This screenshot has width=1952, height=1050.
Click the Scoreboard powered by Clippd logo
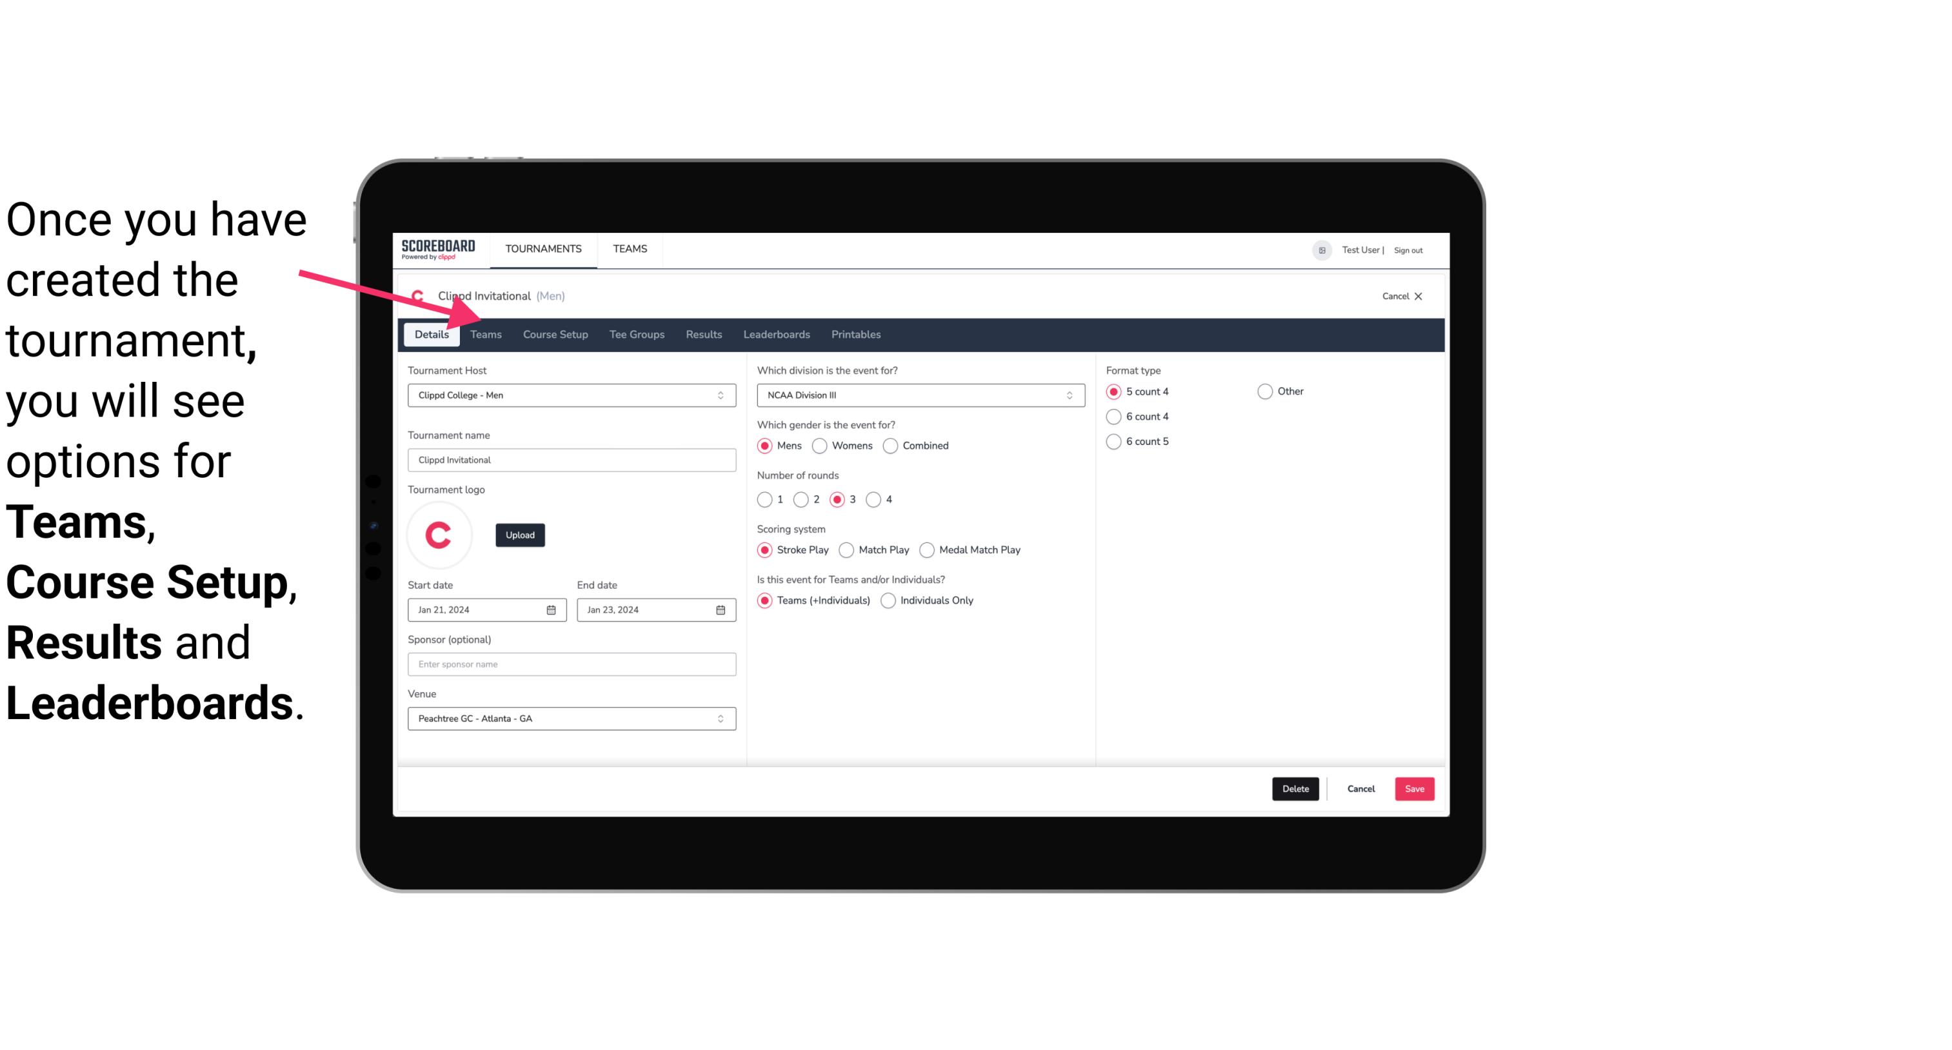tap(438, 248)
